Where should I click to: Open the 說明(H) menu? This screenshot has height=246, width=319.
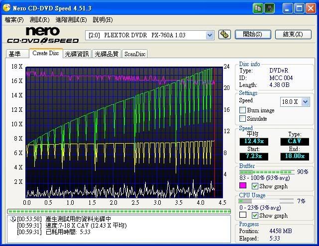coord(103,20)
